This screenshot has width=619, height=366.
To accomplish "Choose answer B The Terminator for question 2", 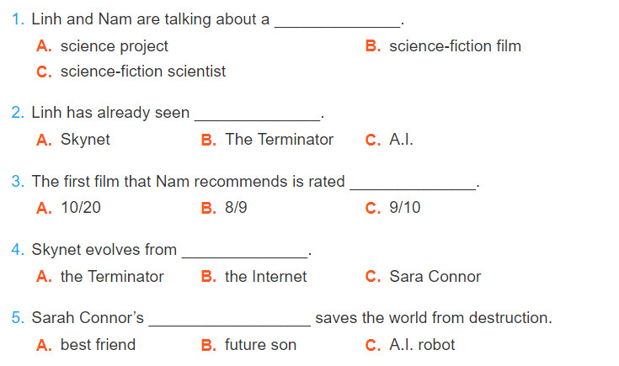I will [x=267, y=140].
